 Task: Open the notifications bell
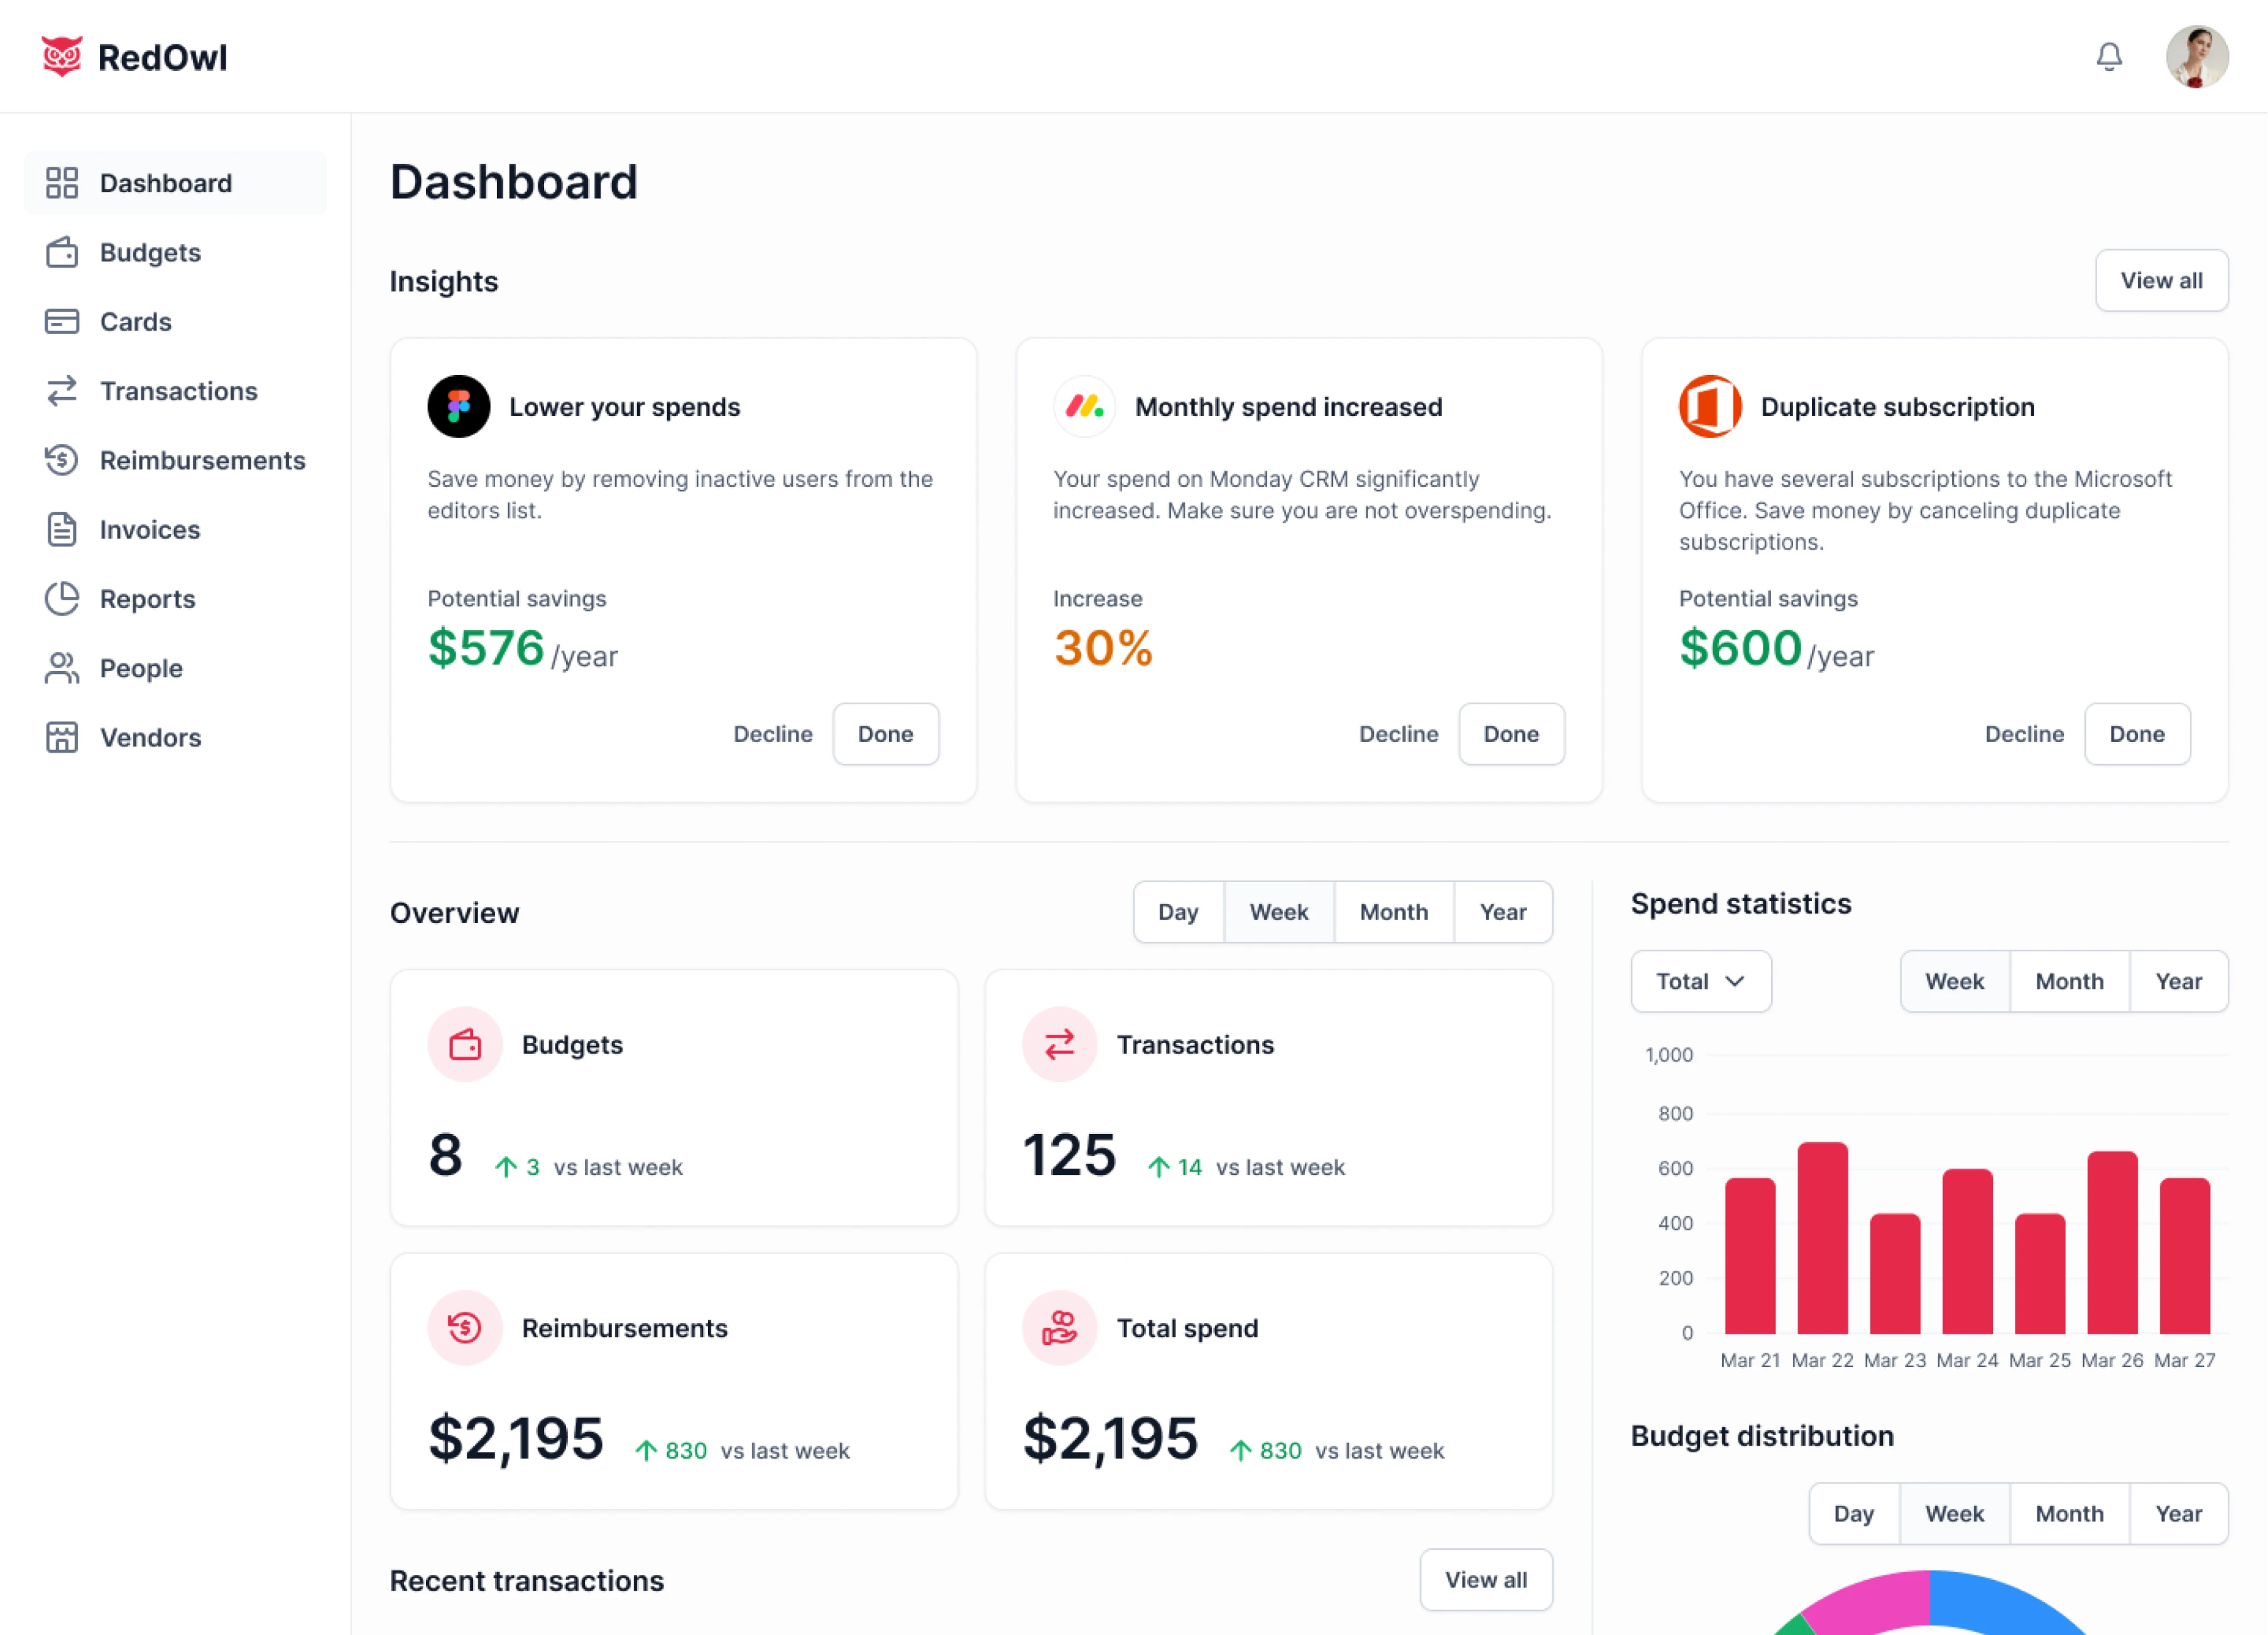pyautogui.click(x=2109, y=57)
